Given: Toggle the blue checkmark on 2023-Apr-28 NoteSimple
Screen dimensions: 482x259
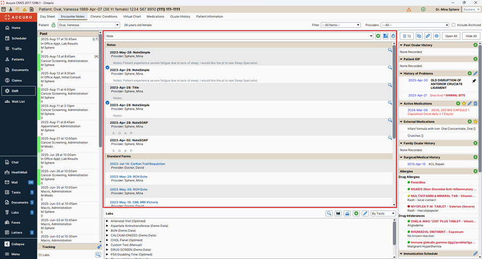Looking at the screenshot, I should tap(108, 68).
